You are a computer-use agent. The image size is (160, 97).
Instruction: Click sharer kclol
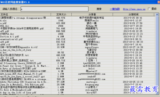point(92,69)
